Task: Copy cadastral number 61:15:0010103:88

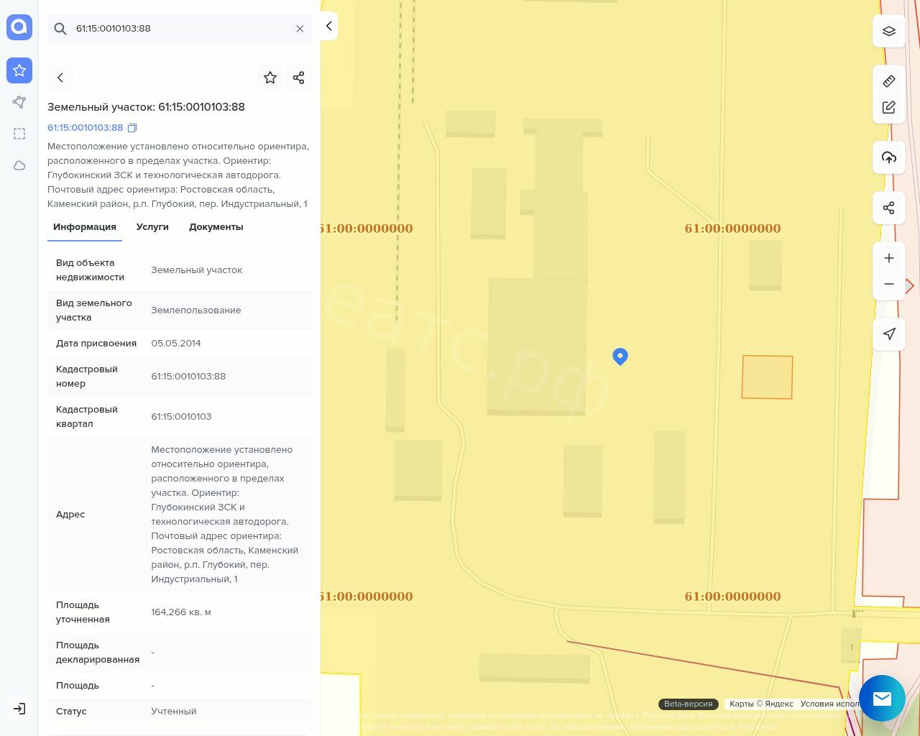Action: click(x=132, y=128)
